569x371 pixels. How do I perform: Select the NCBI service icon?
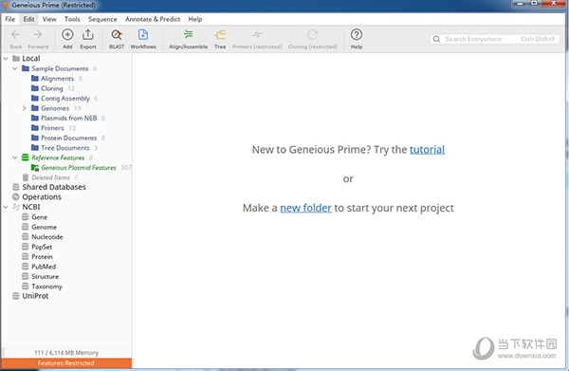(x=16, y=207)
